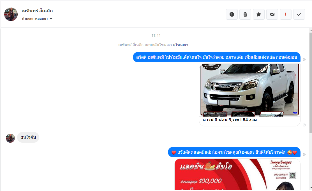Image resolution: width=312 pixels, height=191 pixels.
Task: Select the สวัสดี เมฆินทร์! promotion message bubble
Action: click(x=216, y=57)
